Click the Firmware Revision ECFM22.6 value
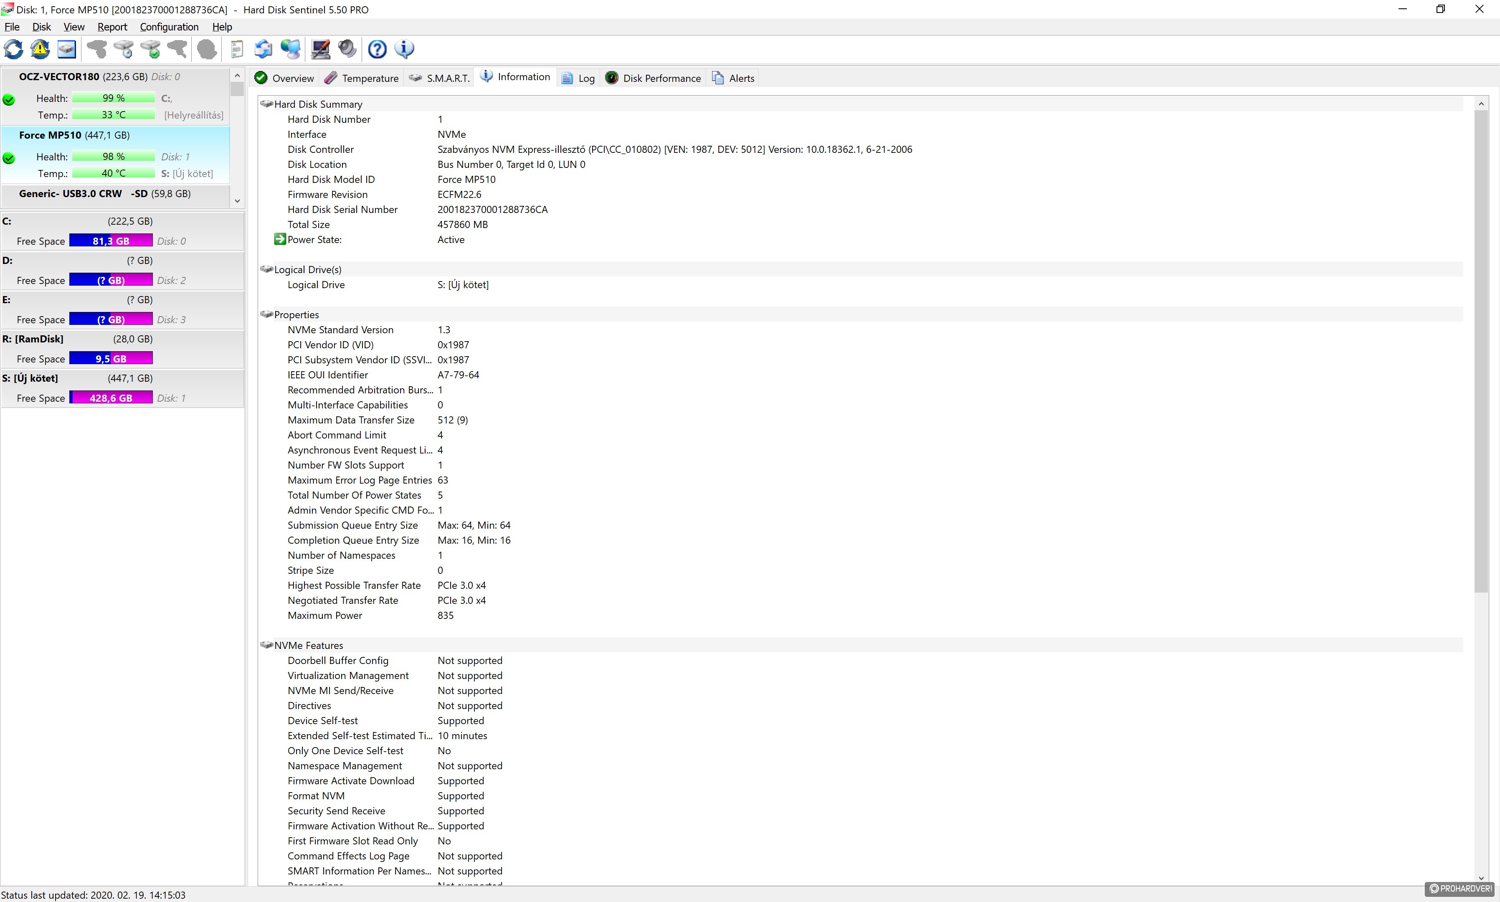The height and width of the screenshot is (902, 1500). [x=459, y=195]
